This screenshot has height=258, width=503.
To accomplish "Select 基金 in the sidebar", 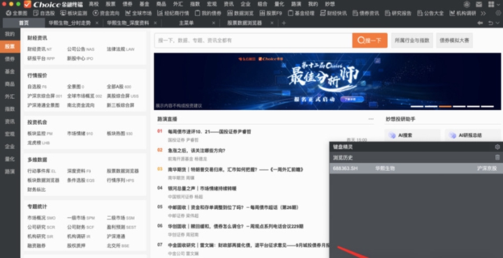I will coord(10,71).
